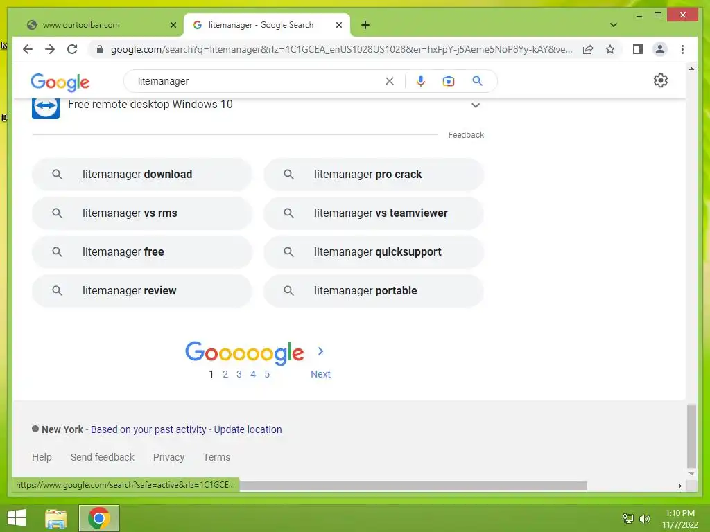Go to results page 5

pyautogui.click(x=267, y=374)
